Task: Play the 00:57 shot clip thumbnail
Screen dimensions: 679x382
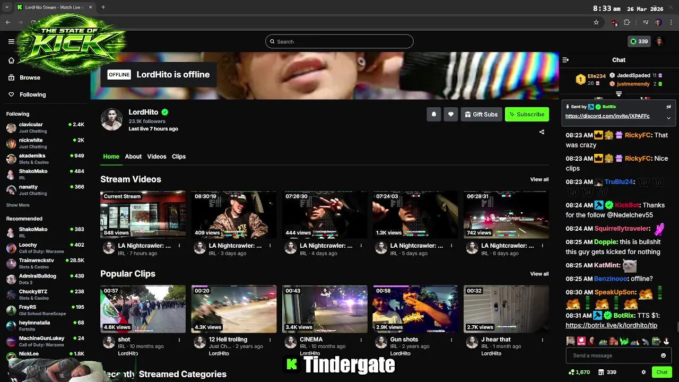Action: pyautogui.click(x=143, y=309)
